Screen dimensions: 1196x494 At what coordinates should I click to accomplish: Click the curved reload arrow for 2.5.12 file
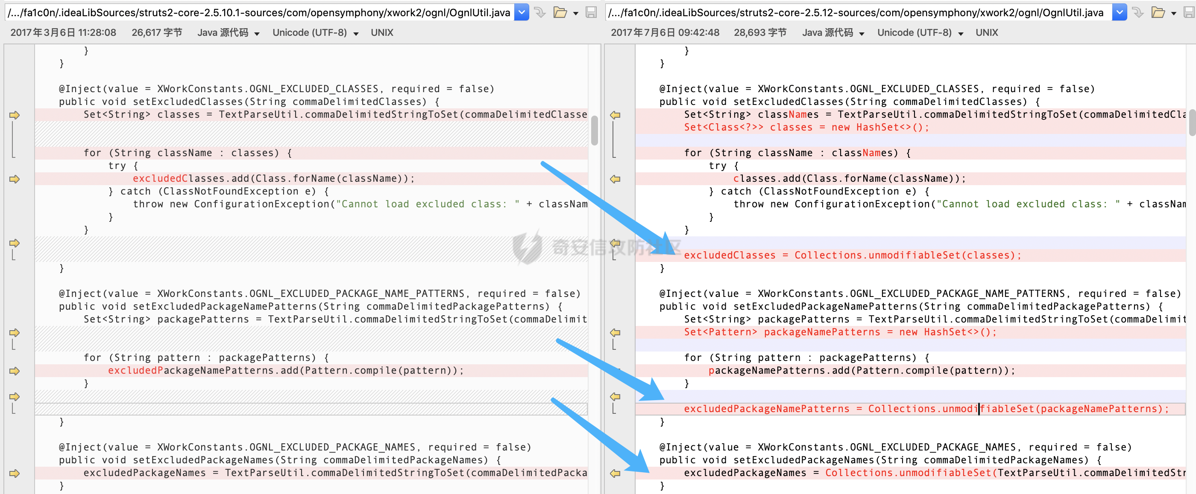[1137, 12]
